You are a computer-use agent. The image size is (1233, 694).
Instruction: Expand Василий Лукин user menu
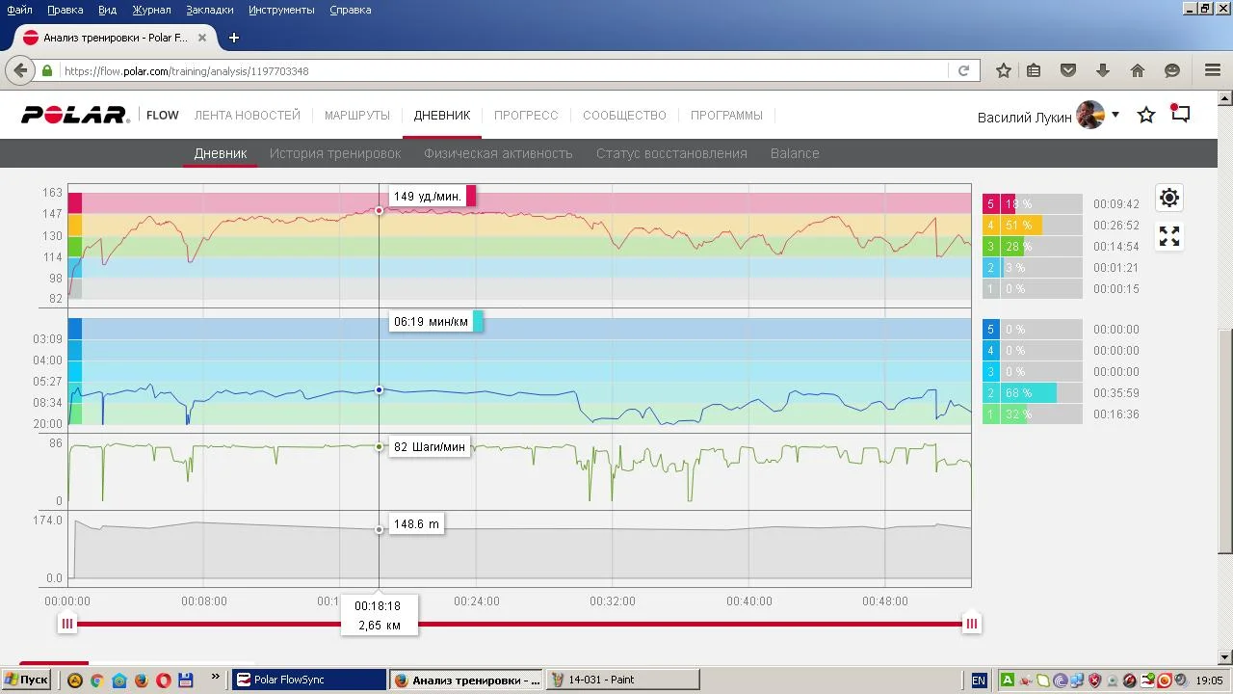tap(1115, 115)
